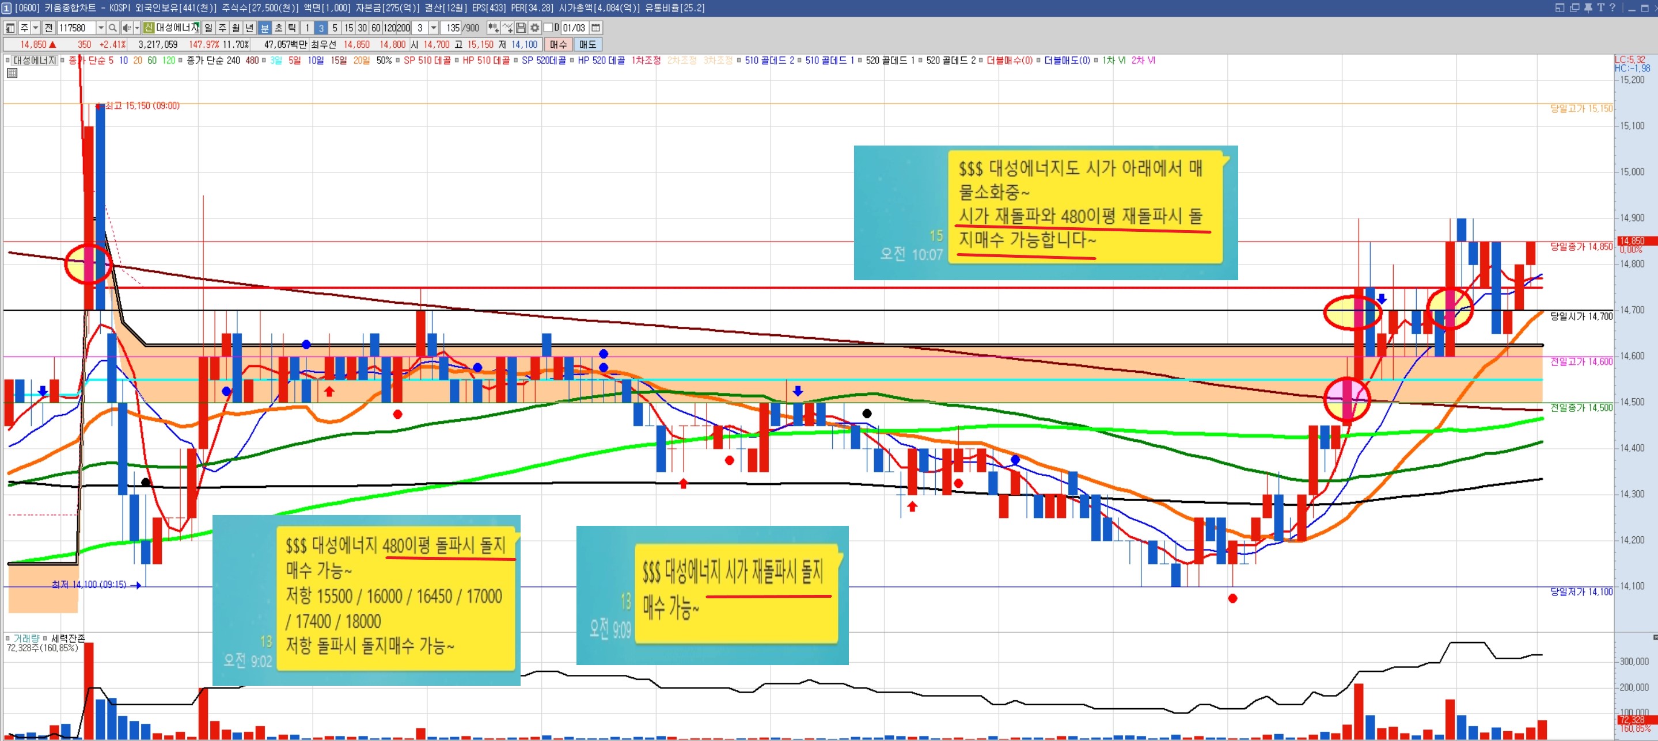Viewport: 1658px width, 741px height.
Task: Open chart settings gear icon
Action: 535,28
